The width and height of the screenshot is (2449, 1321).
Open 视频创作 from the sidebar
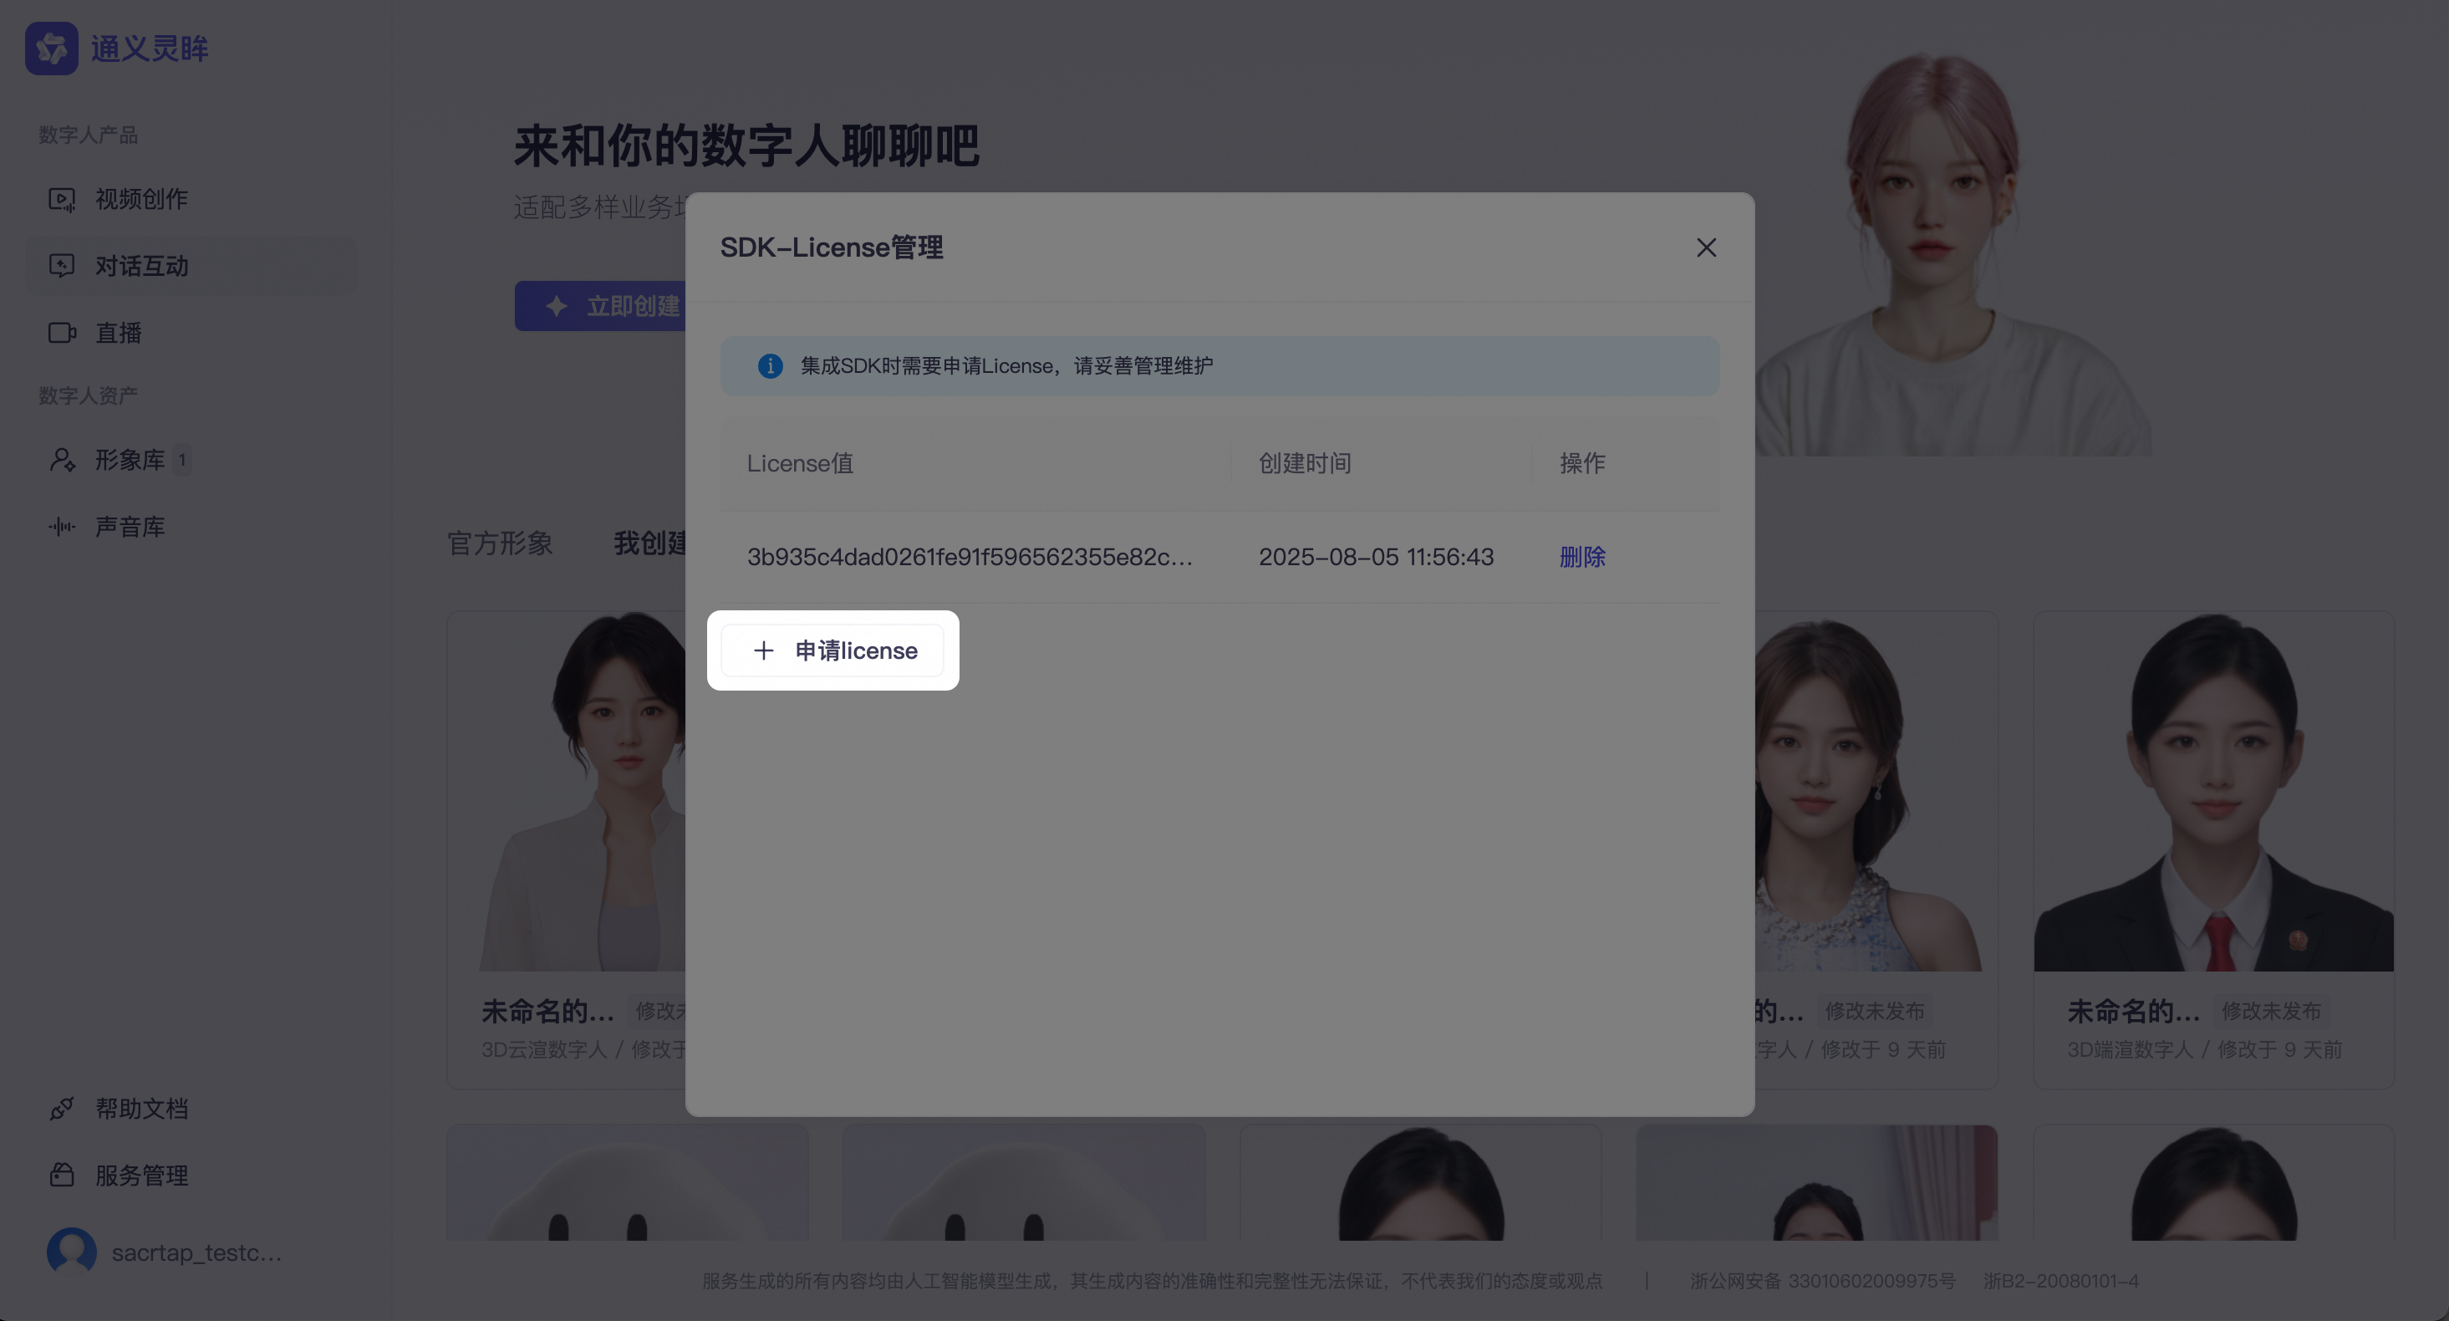pos(190,199)
